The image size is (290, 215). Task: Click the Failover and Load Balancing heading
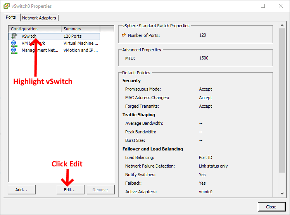pyautogui.click(x=153, y=149)
